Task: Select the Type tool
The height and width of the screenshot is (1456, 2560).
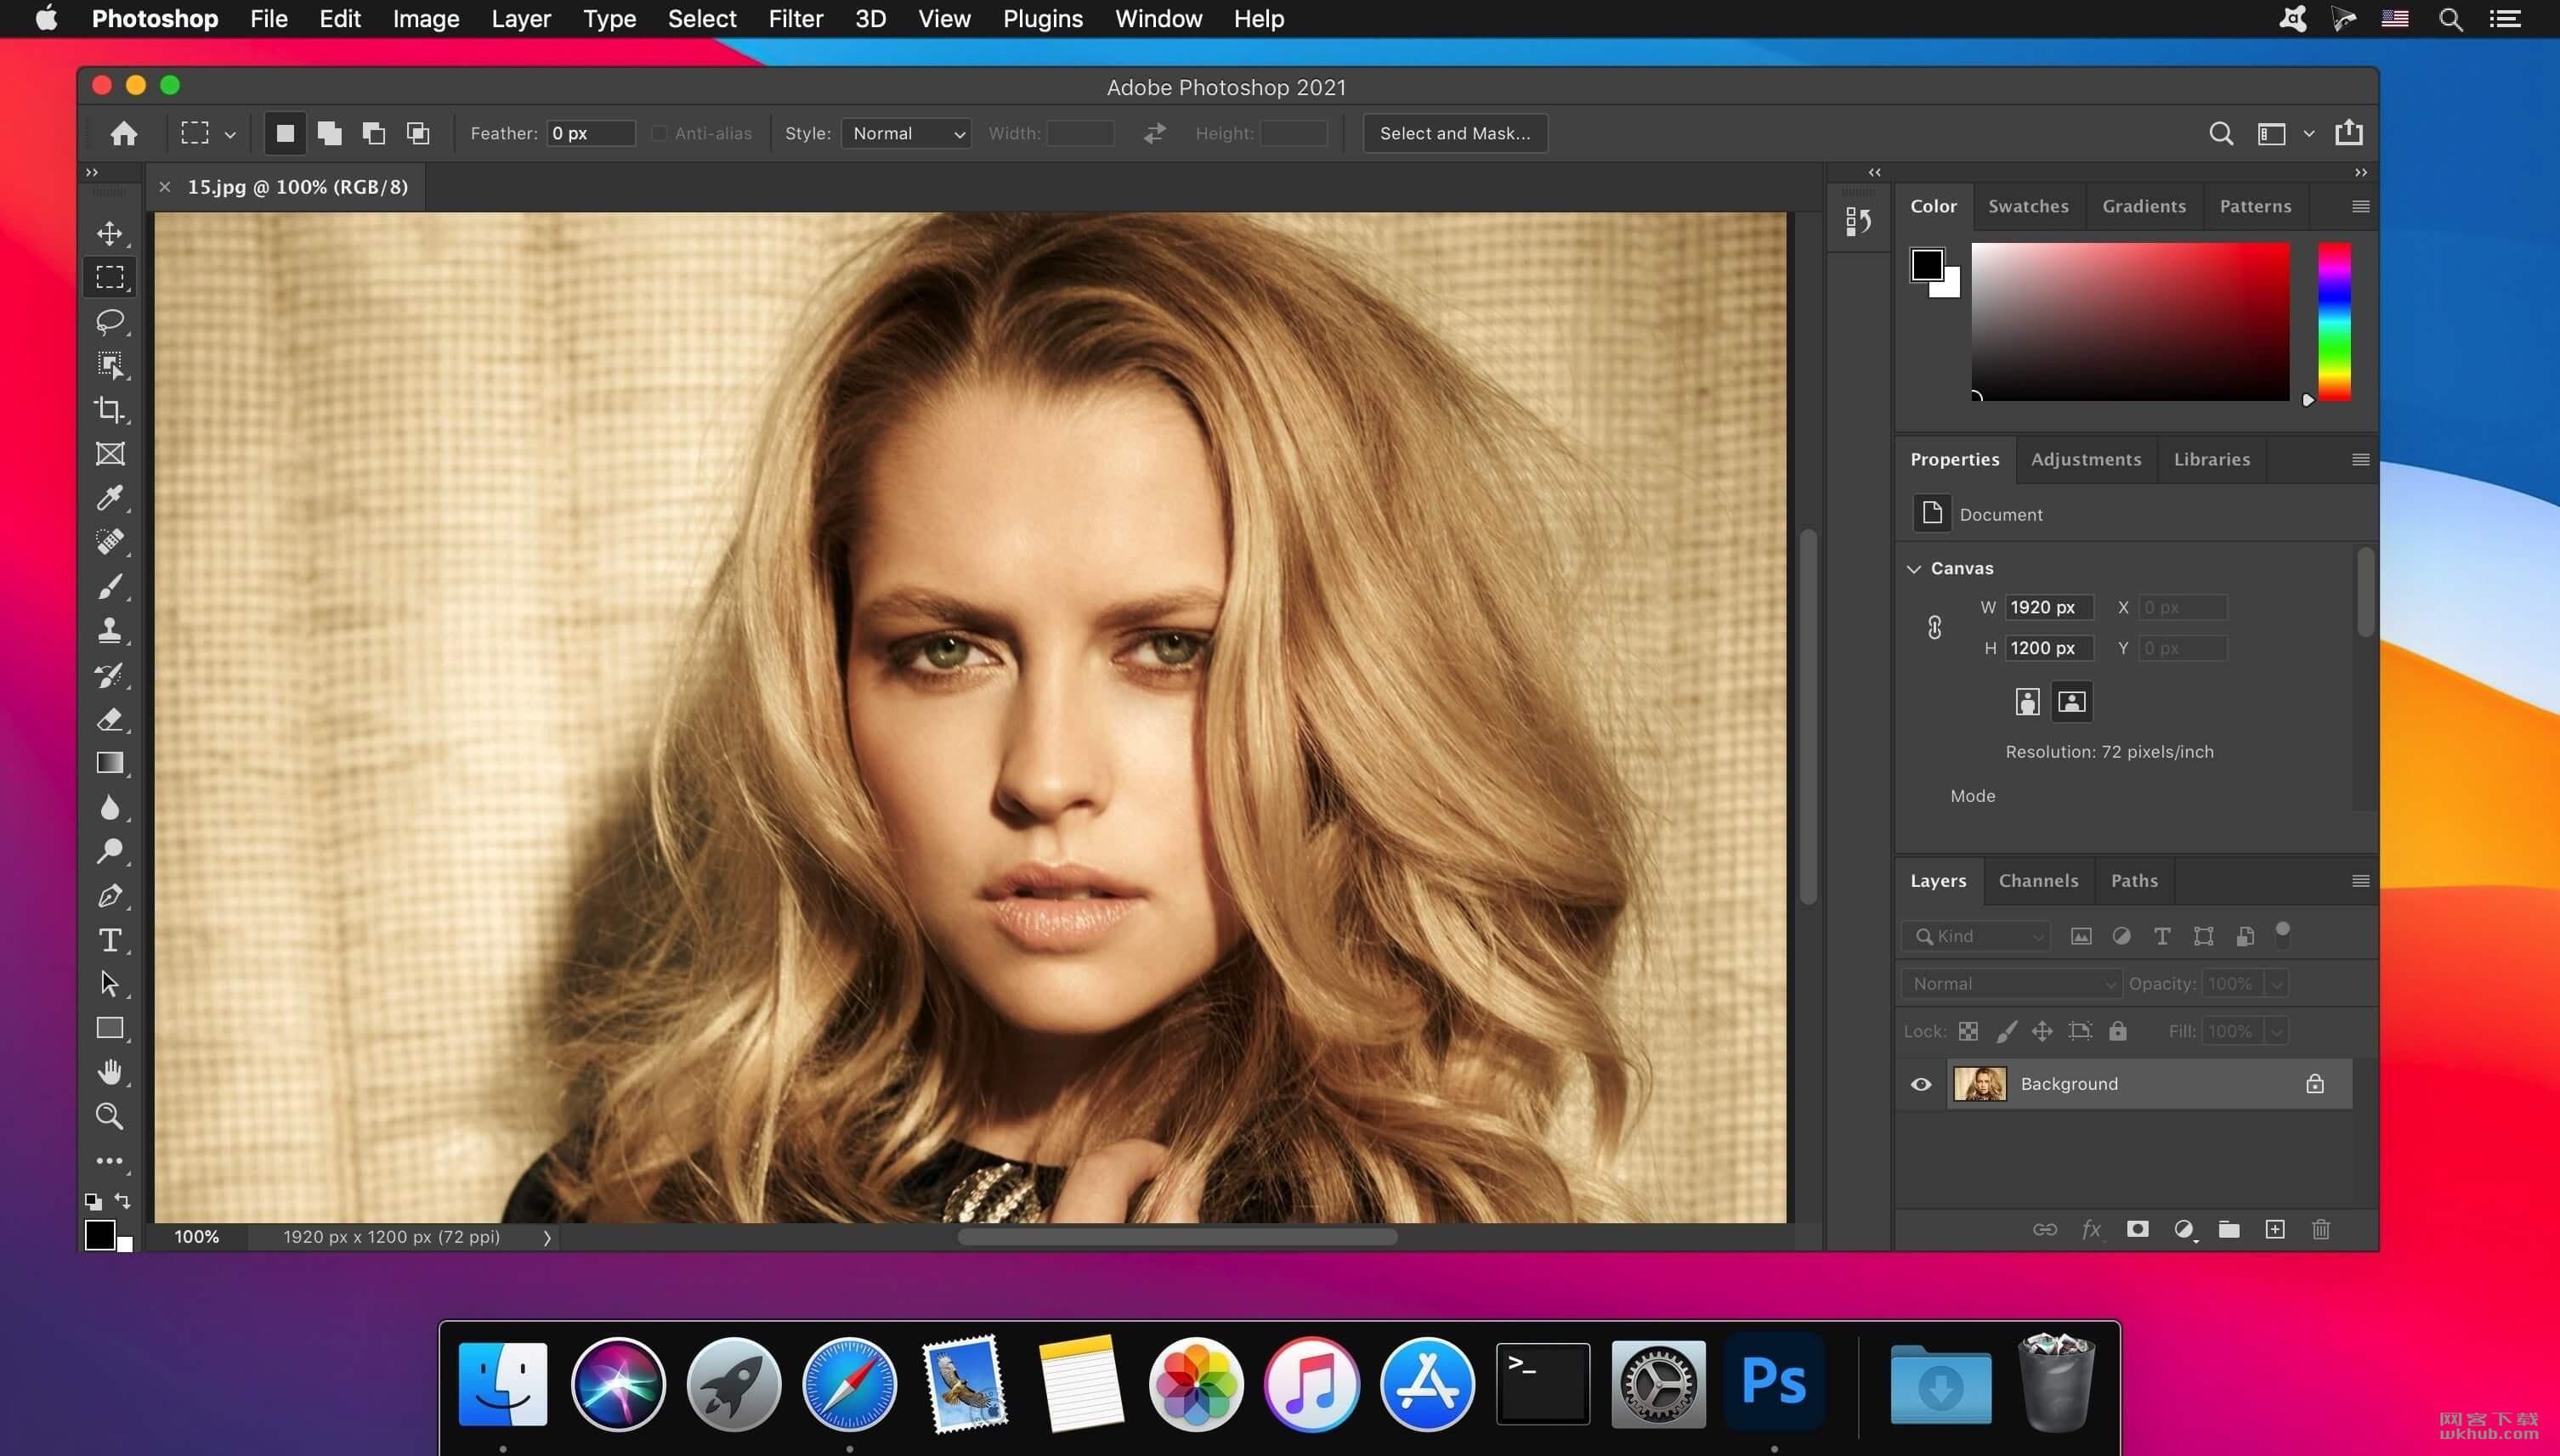Action: pos(109,940)
